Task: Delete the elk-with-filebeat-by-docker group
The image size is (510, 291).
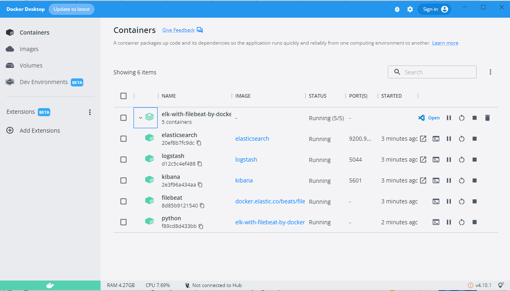Action: 487,118
